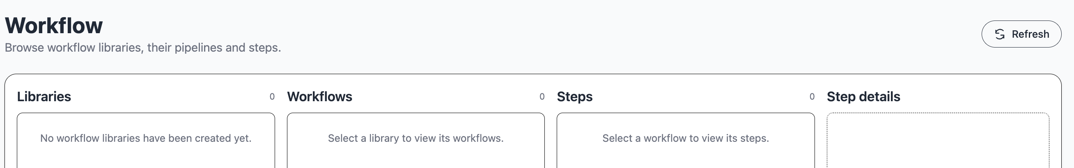Select the Workflows column heading

click(x=319, y=96)
